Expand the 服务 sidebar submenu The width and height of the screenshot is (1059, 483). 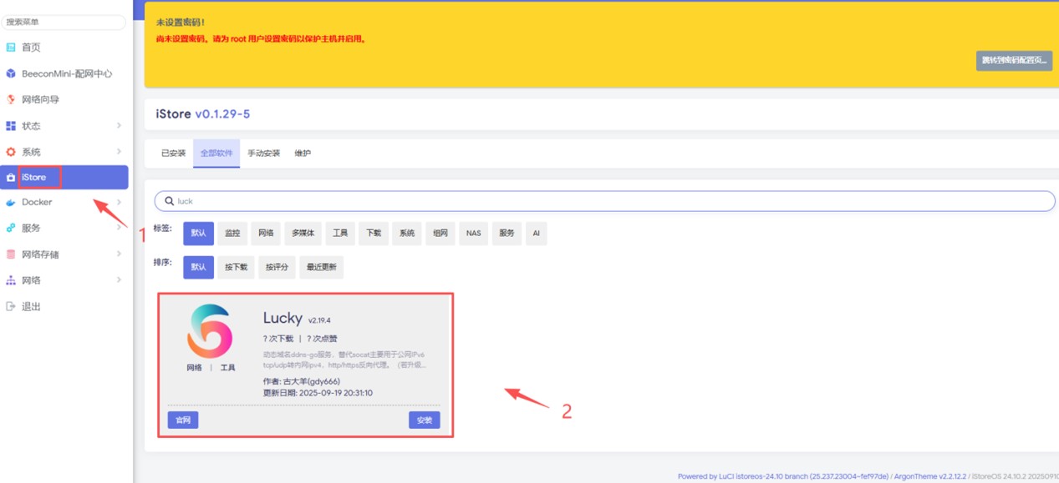[119, 228]
